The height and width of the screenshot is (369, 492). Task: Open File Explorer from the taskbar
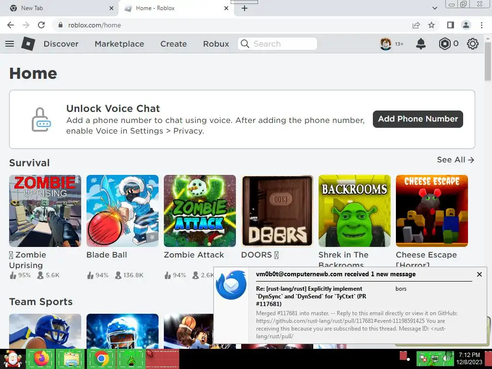point(71,358)
